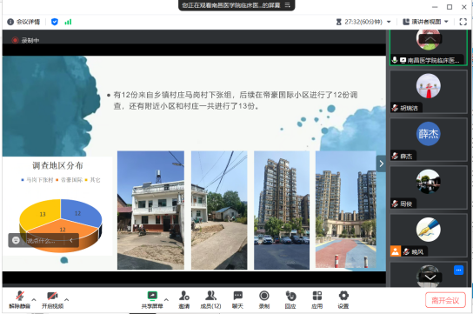
Task: Open the apps icon
Action: coord(317,299)
